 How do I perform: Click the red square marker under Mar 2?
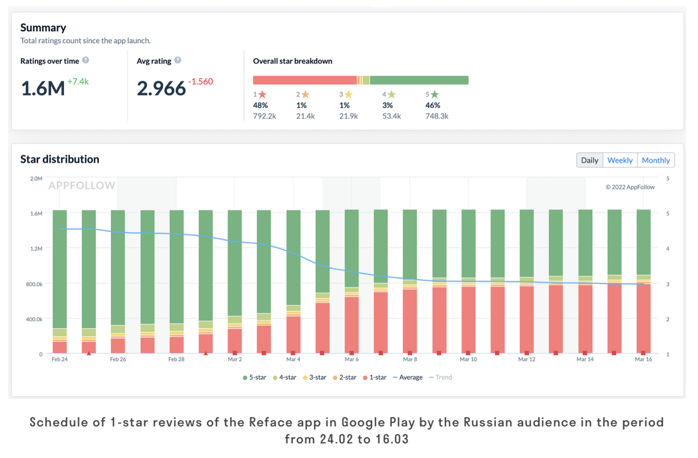pos(235,353)
